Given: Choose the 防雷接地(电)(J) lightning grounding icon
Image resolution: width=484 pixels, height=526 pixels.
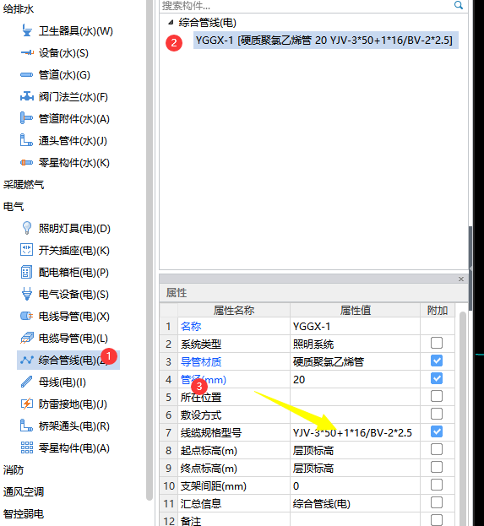Looking at the screenshot, I should tap(27, 404).
